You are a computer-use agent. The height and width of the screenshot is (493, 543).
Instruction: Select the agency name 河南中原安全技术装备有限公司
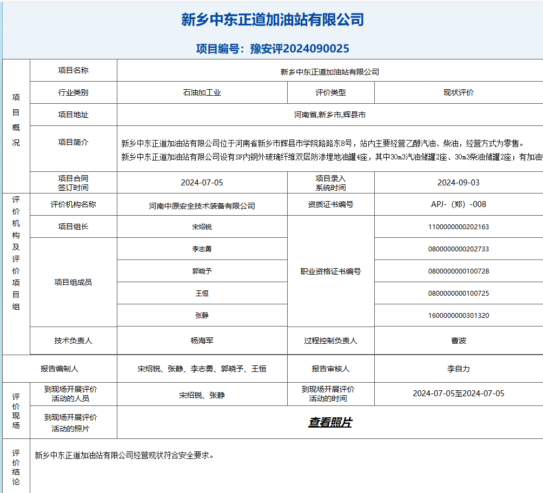pos(202,206)
